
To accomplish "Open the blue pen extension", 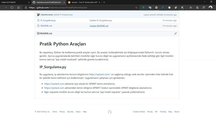I will tap(163, 7).
